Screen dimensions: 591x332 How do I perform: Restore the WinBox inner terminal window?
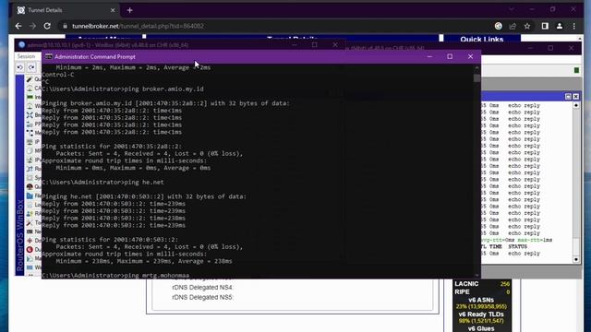pos(568,97)
